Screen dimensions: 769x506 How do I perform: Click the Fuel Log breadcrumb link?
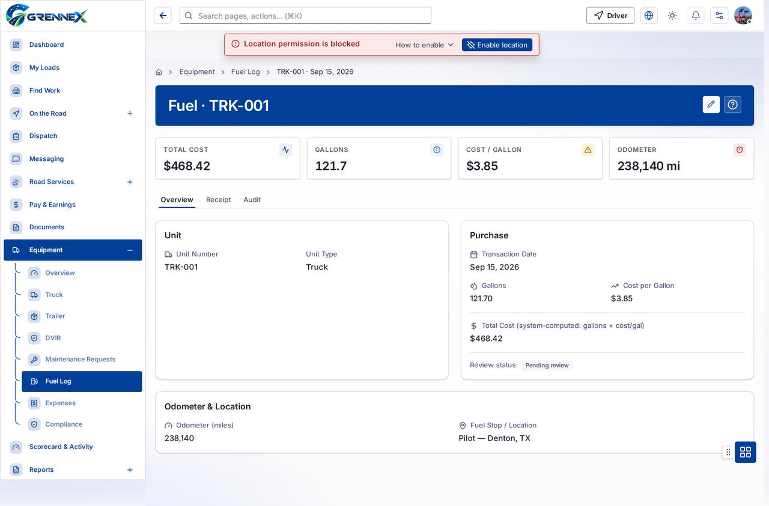(246, 72)
